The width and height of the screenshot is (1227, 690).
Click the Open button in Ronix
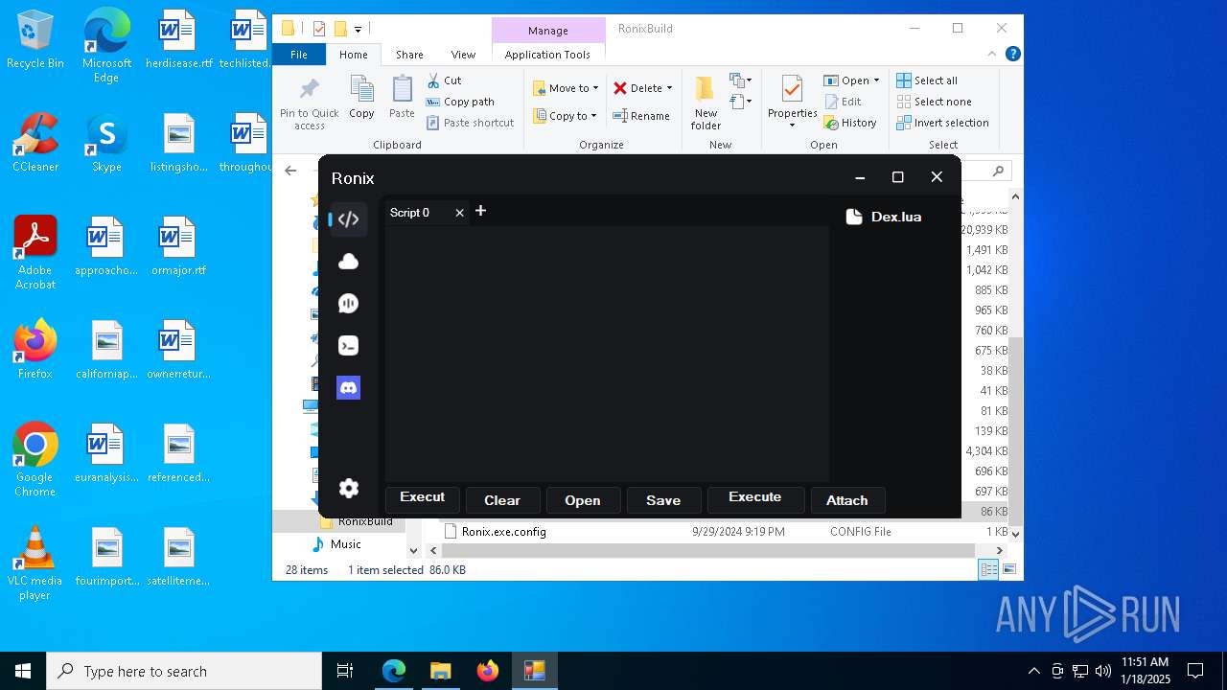click(583, 500)
